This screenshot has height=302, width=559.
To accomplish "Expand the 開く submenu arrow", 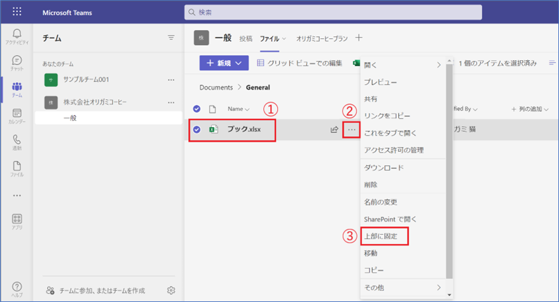I will tap(438, 65).
